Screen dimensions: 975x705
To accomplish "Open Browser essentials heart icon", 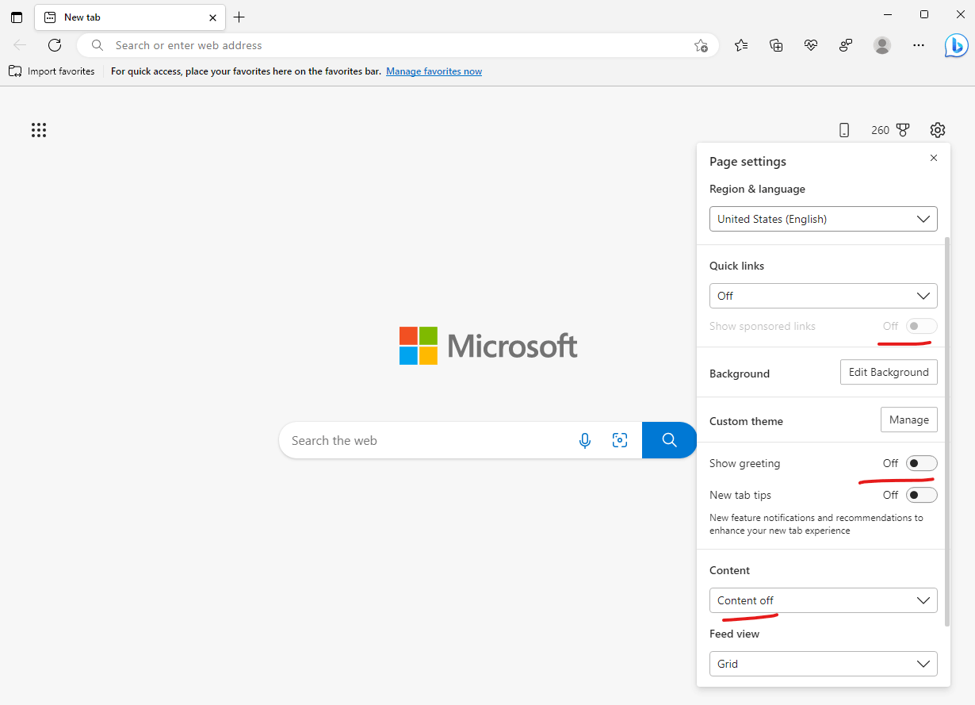I will click(811, 45).
